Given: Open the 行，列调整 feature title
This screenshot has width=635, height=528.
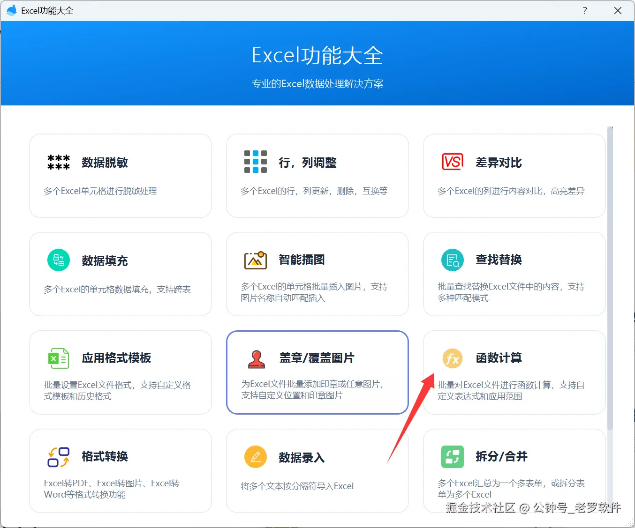Looking at the screenshot, I should coord(308,163).
